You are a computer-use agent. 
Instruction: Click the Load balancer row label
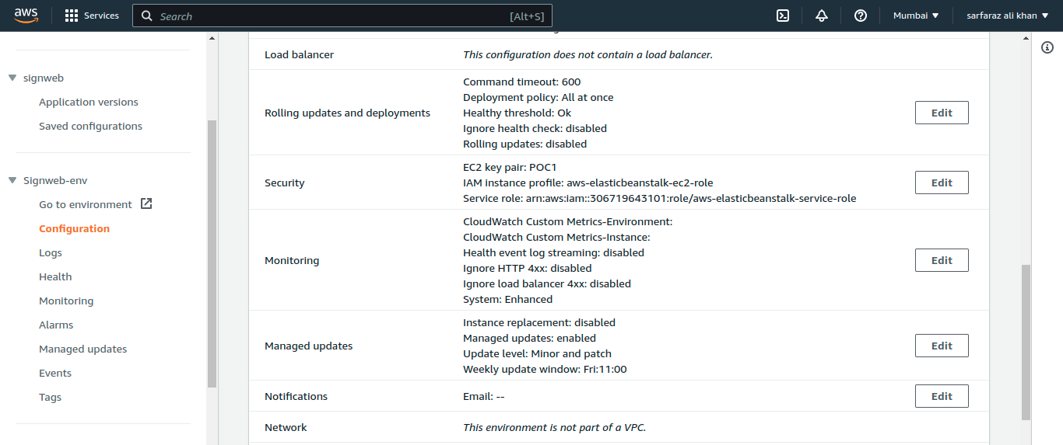tap(299, 54)
